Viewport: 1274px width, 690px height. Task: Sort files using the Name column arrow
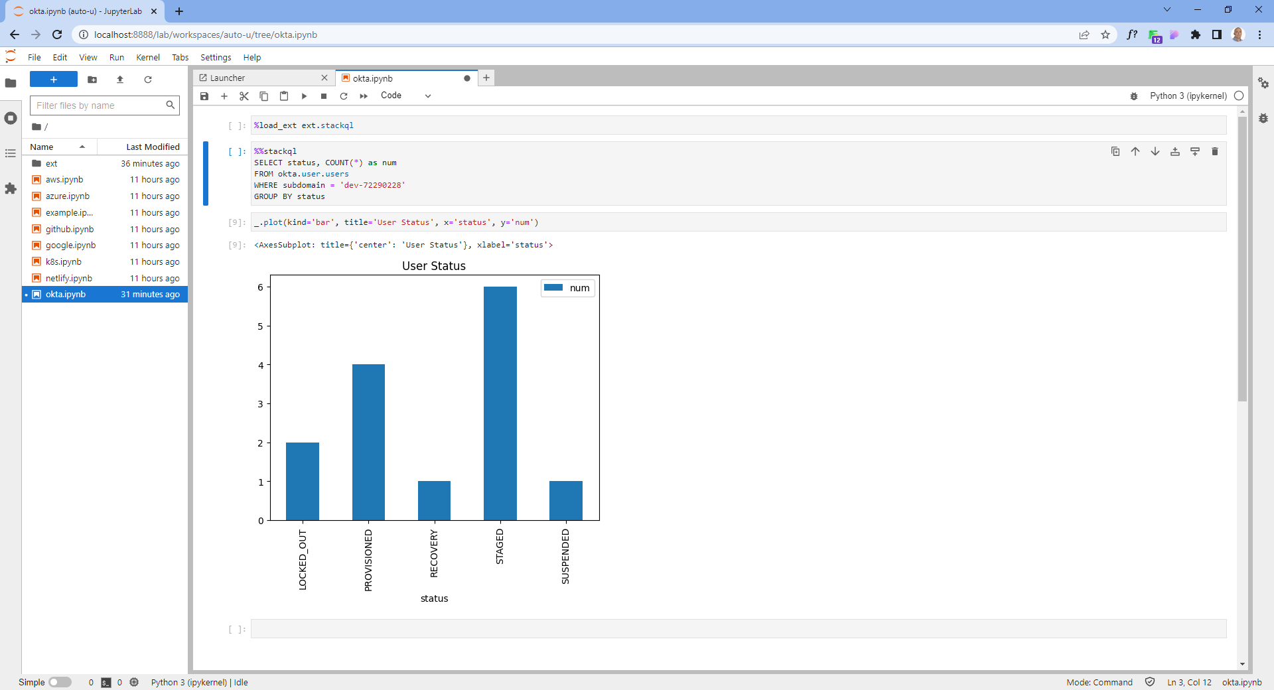[82, 147]
